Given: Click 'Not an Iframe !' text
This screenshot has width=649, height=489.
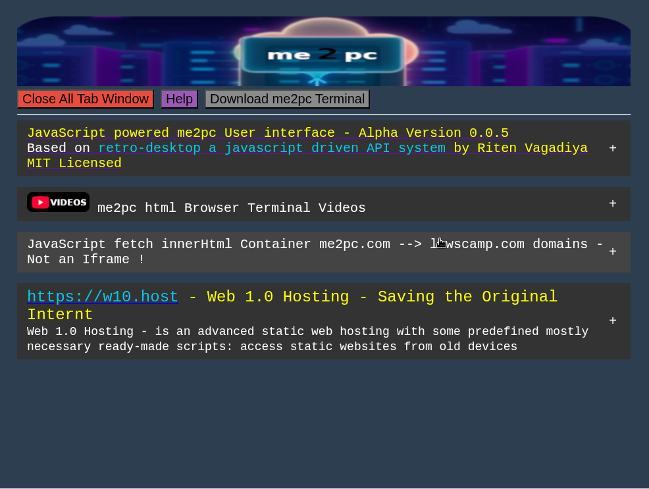Looking at the screenshot, I should (86, 259).
